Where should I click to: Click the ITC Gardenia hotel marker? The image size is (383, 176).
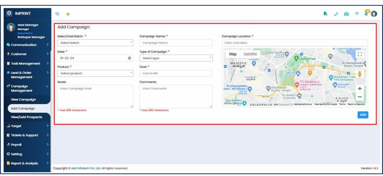tap(297, 84)
